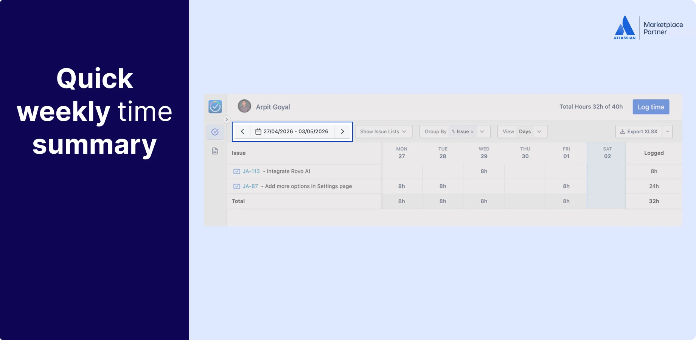This screenshot has width=696, height=340.
Task: Open the Show Issue Lists dropdown
Action: pyautogui.click(x=384, y=131)
